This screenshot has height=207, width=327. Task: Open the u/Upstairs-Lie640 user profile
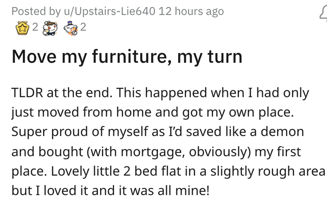click(x=103, y=11)
